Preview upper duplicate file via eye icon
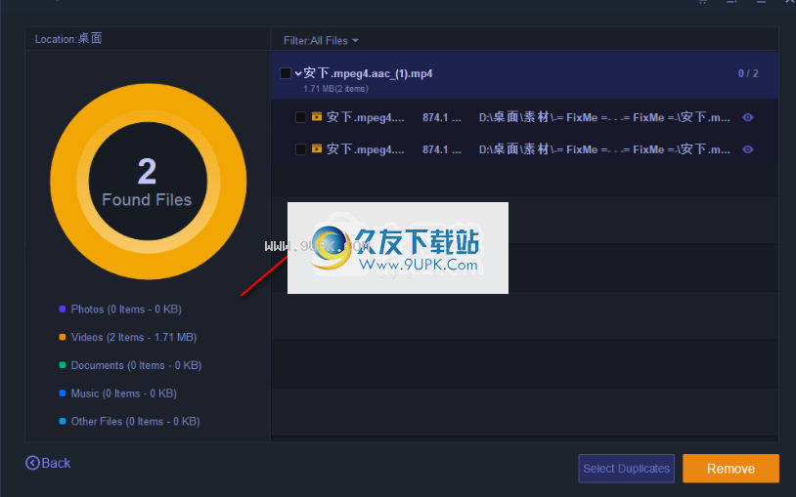 pos(748,117)
